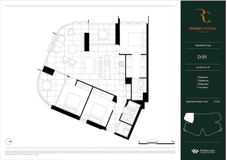Click the Levels 6 to 19 text
This screenshot has height=160, width=227.
coord(202,68)
